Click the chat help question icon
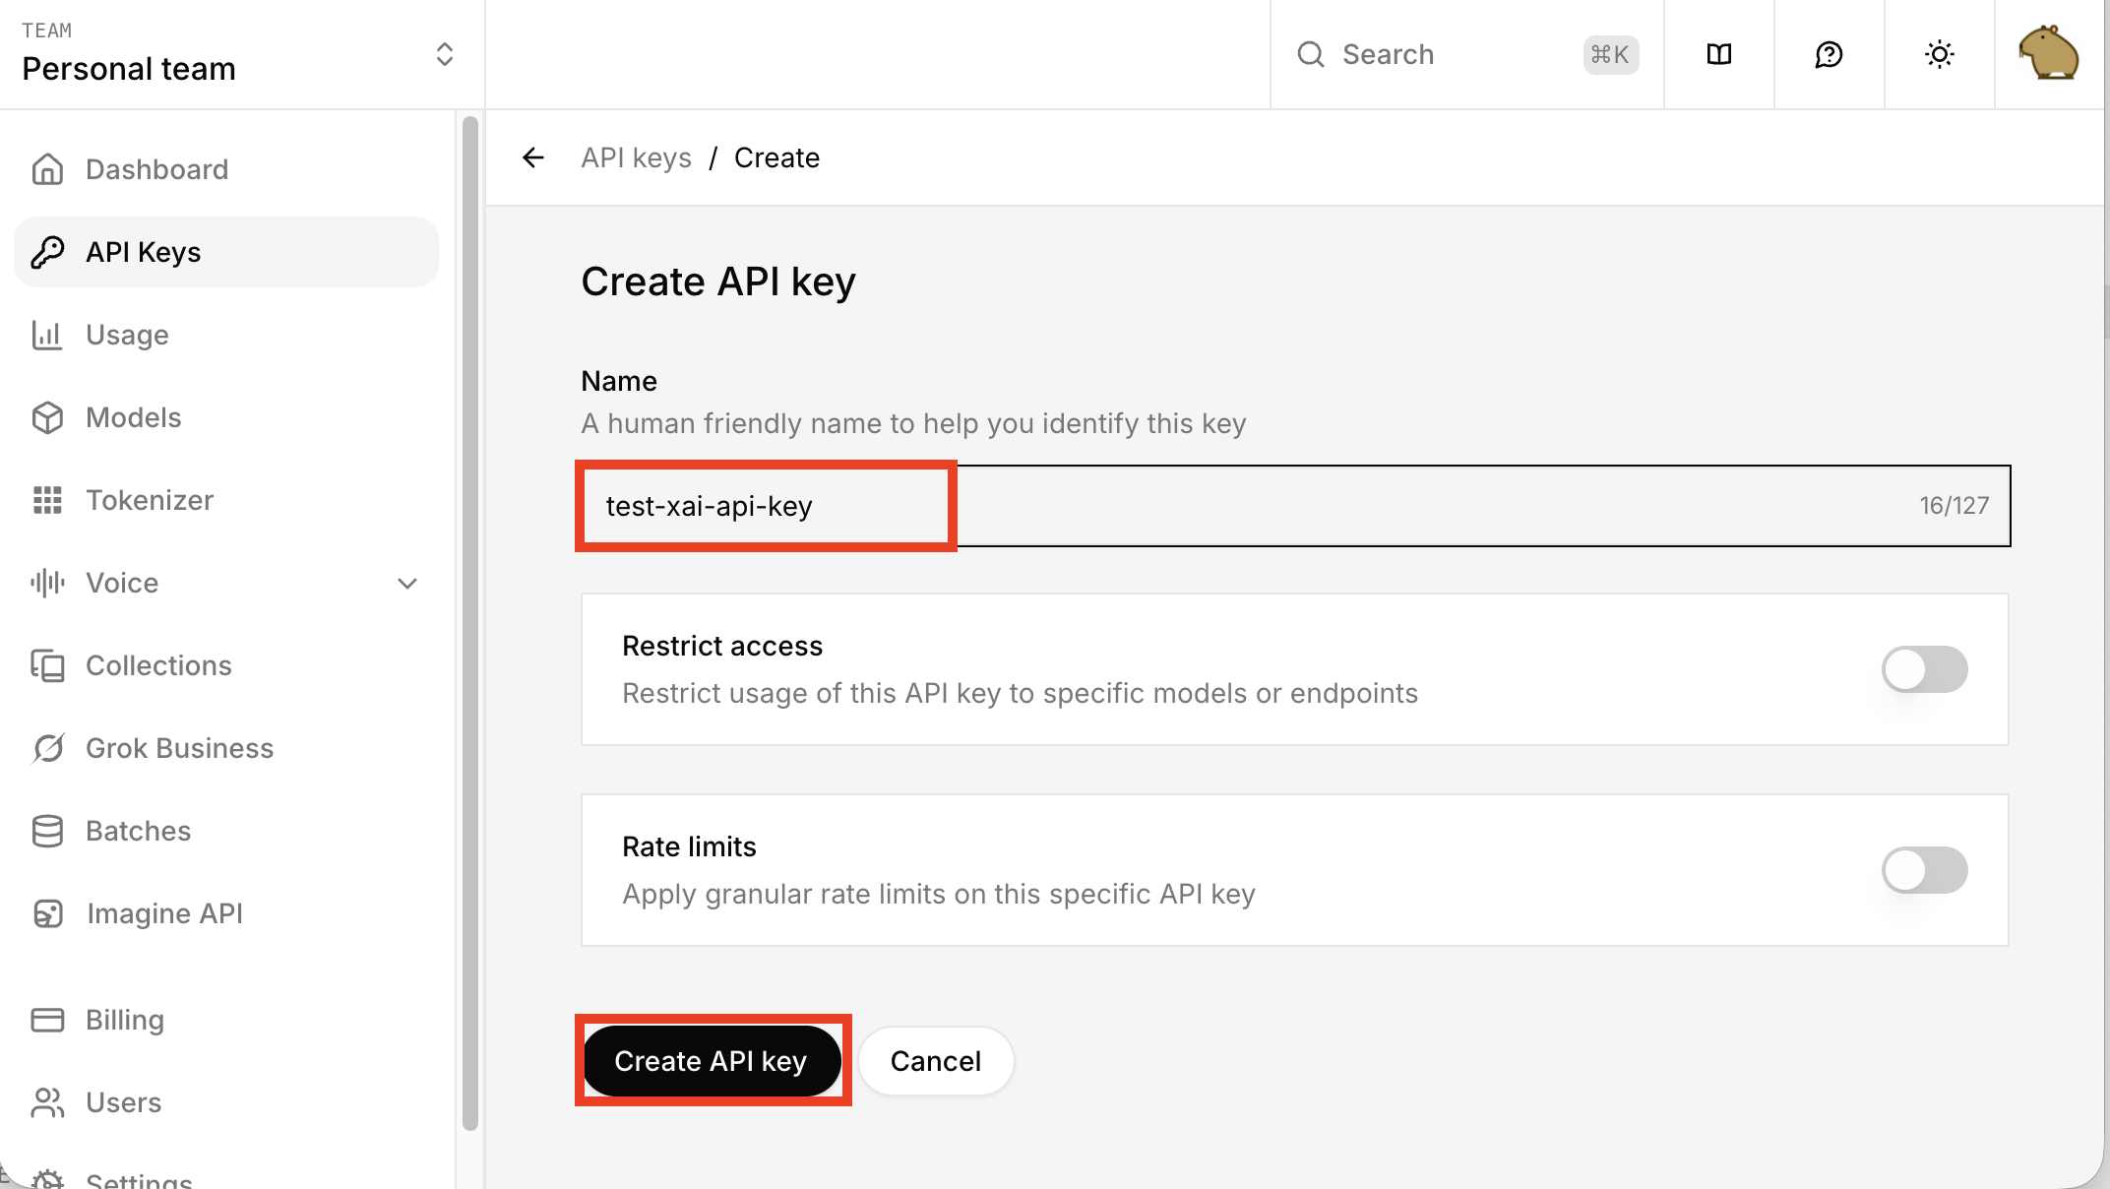Image resolution: width=2110 pixels, height=1189 pixels. pyautogui.click(x=1829, y=54)
